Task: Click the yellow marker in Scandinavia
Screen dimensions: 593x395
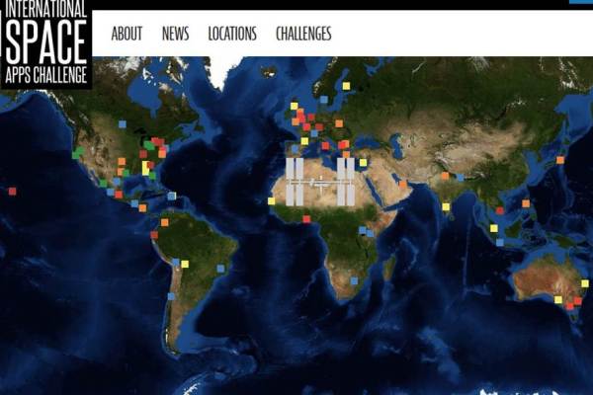Action: (x=346, y=86)
